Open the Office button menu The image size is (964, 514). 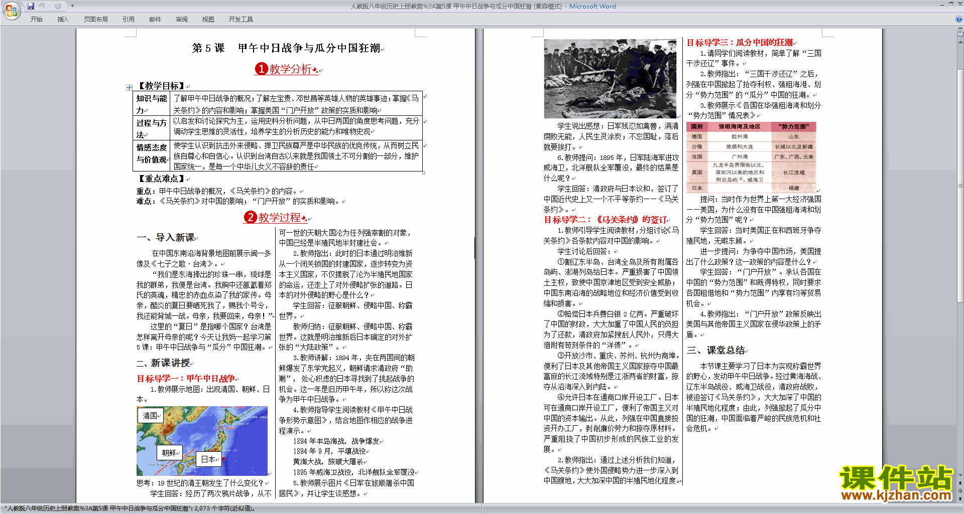click(11, 10)
